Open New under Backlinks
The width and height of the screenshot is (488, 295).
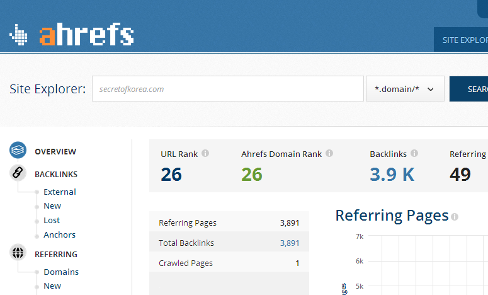[52, 206]
